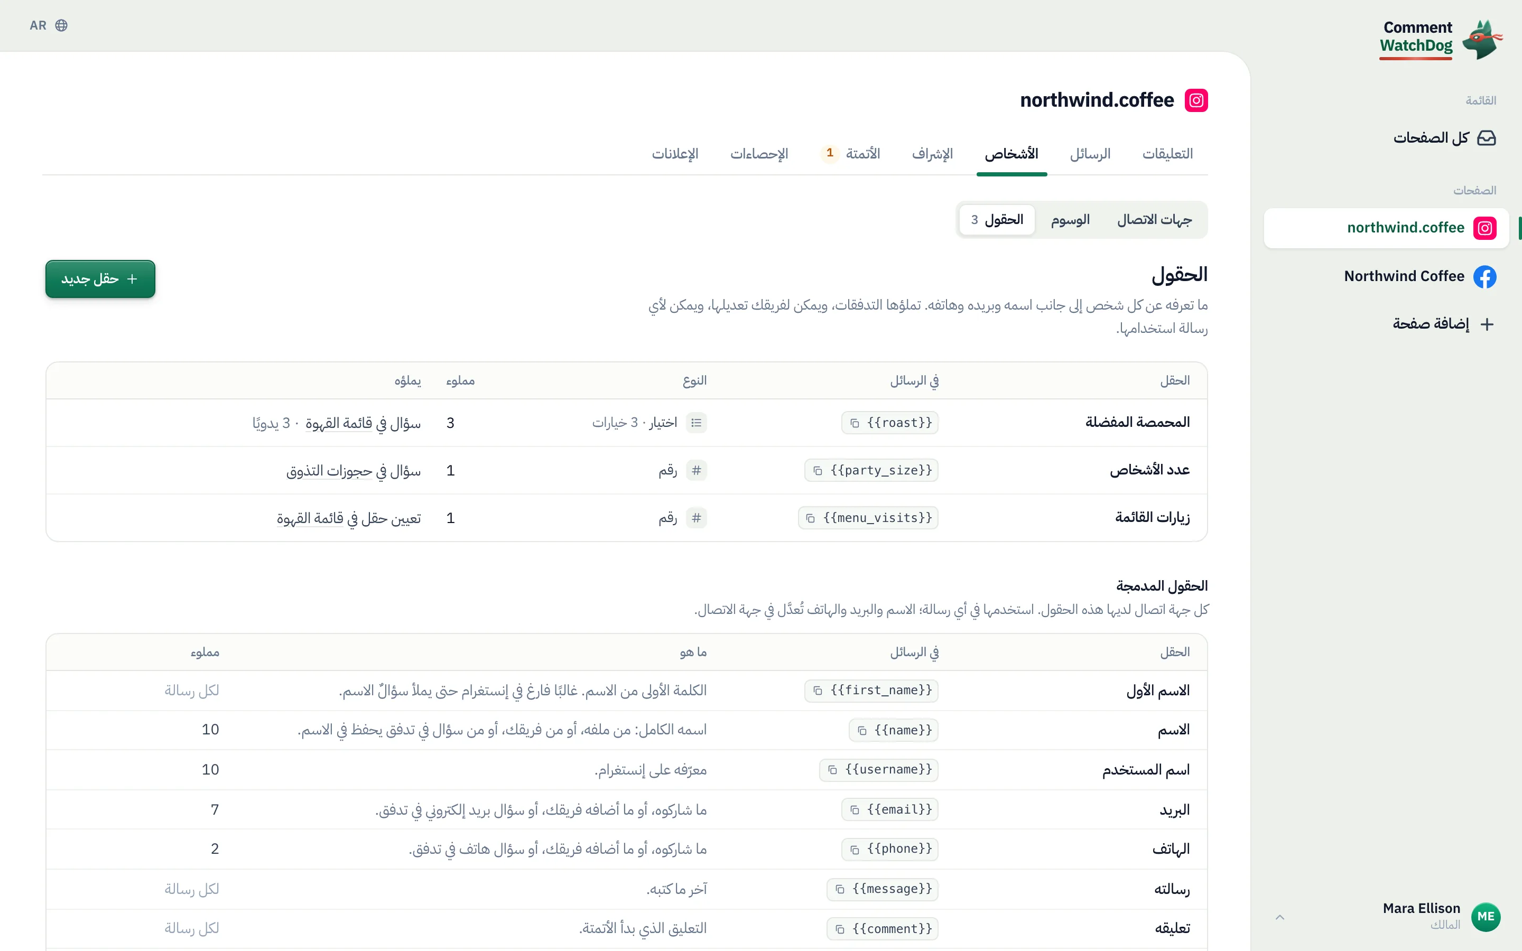The image size is (1522, 951).
Task: Open كل الصفحات in the sidebar
Action: click(x=1386, y=138)
